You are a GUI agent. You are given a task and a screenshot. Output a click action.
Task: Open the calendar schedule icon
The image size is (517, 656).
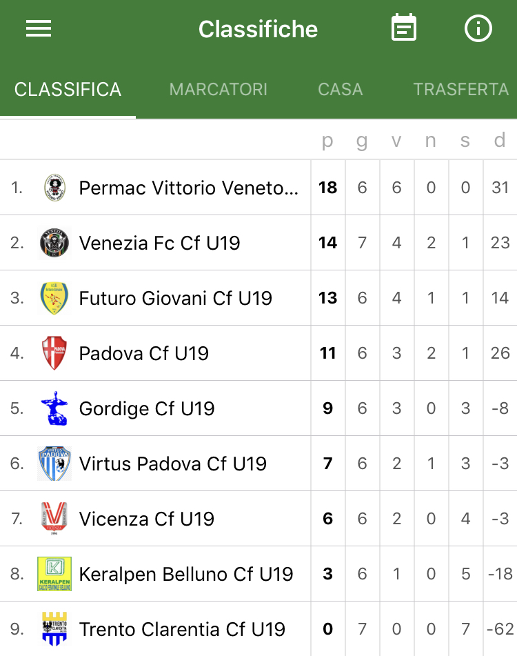click(404, 28)
